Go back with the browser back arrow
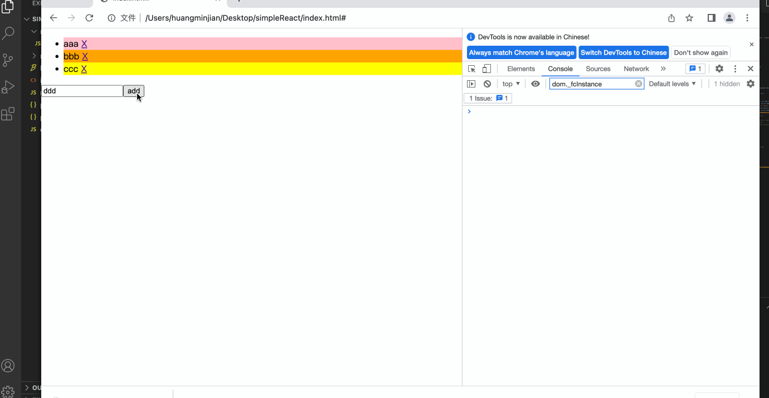769x398 pixels. (x=53, y=18)
